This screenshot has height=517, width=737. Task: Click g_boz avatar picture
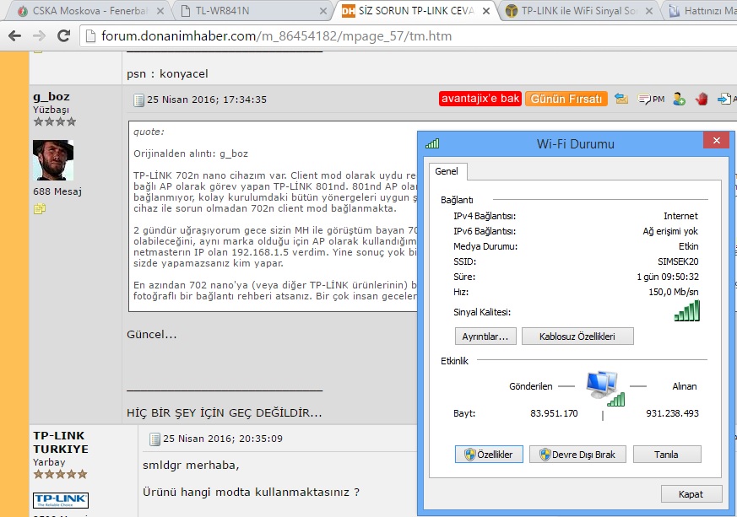[53, 160]
